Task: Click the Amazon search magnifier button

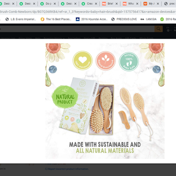Action: point(158,29)
